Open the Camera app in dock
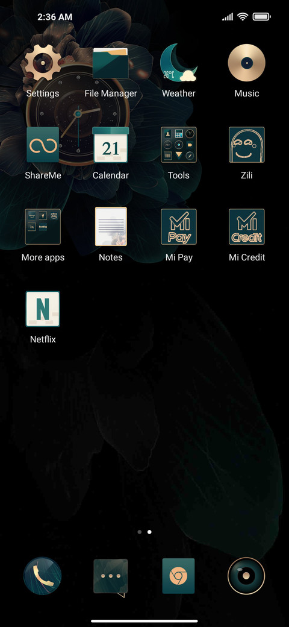The height and width of the screenshot is (627, 289). click(246, 576)
